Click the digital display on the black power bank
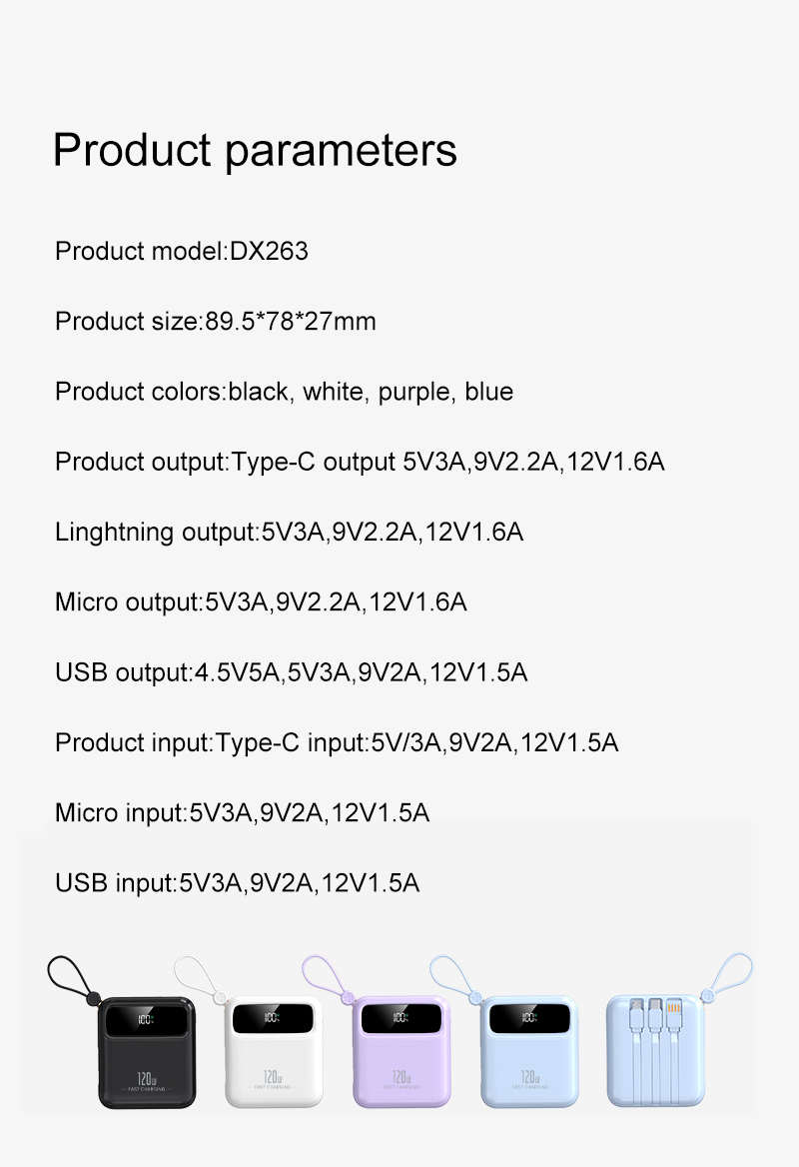The height and width of the screenshot is (1167, 799). pyautogui.click(x=144, y=1019)
